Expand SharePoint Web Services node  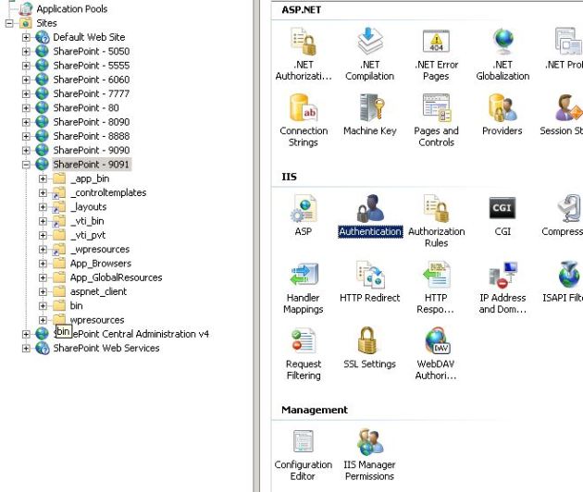coord(26,349)
